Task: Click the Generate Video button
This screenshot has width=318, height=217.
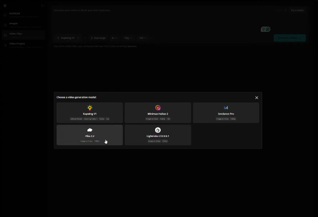Action: click(x=289, y=38)
